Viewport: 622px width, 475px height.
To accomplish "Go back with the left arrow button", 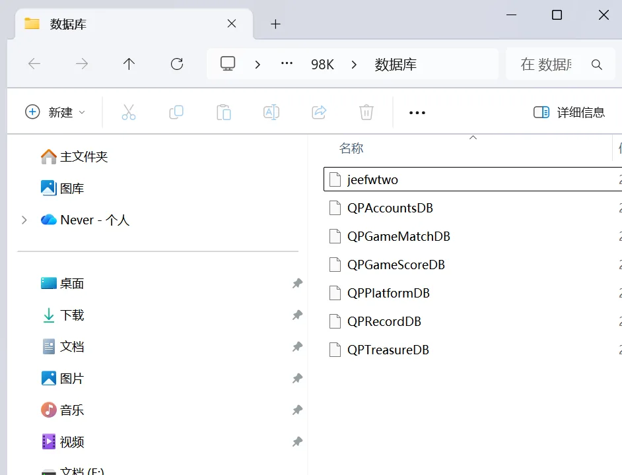I will (34, 64).
